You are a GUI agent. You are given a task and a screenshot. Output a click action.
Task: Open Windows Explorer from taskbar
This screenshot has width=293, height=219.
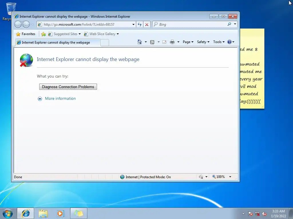(x=43, y=213)
